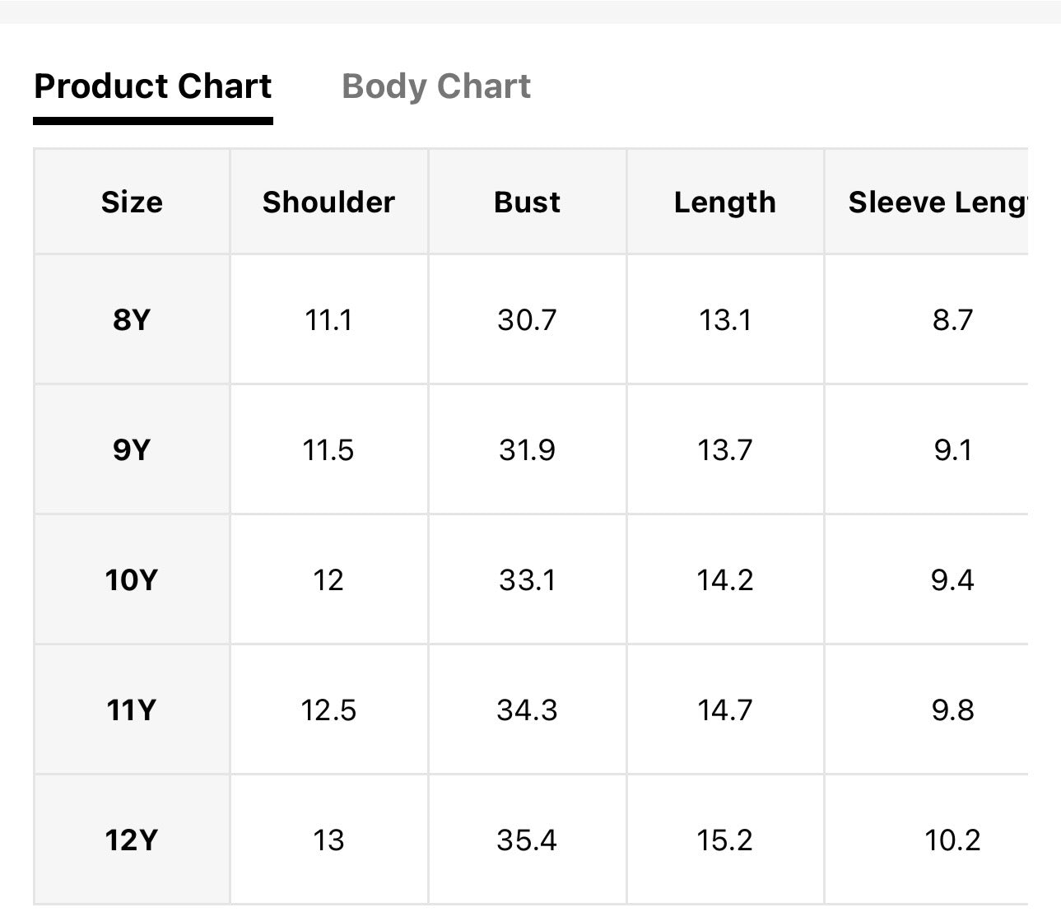Click the 11.5 shoulder value for 9Y
The image size is (1061, 912).
coord(328,449)
